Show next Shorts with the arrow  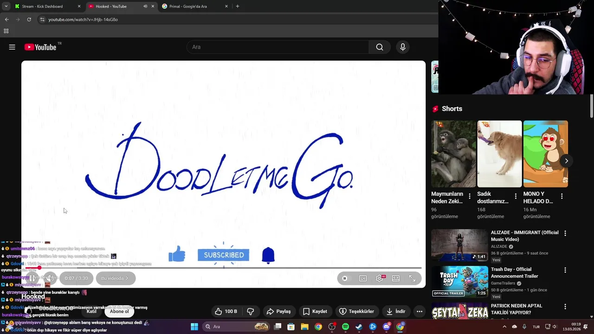click(566, 161)
